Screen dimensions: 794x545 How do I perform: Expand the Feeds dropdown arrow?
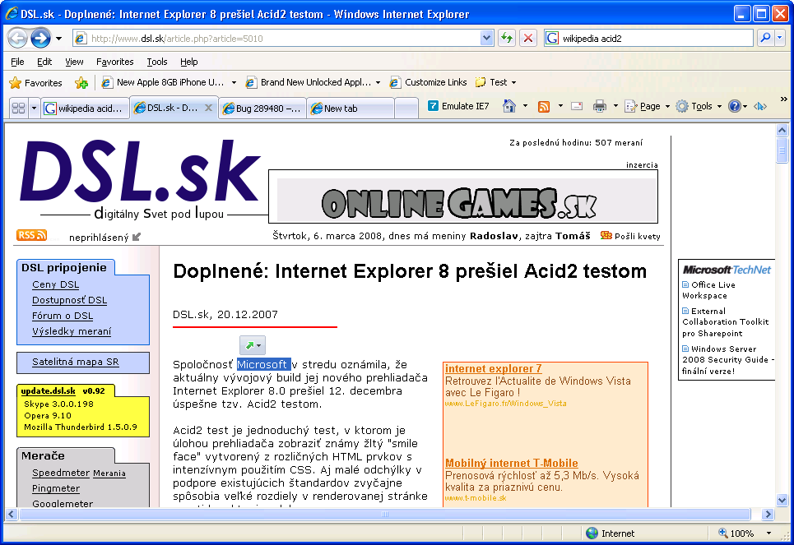[560, 106]
